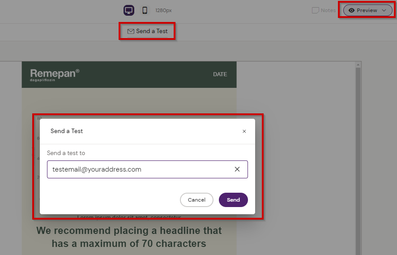Toggle the Notes checkbox

coord(315,10)
